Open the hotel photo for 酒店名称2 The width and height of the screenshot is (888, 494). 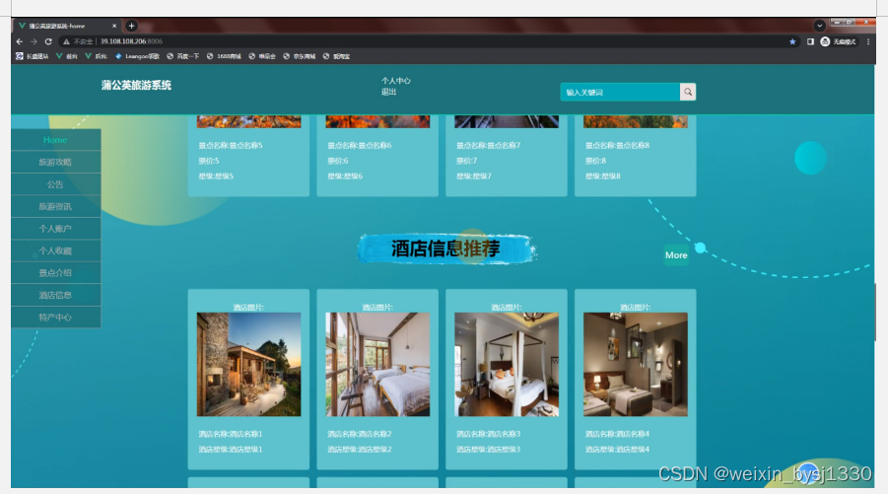tap(377, 364)
